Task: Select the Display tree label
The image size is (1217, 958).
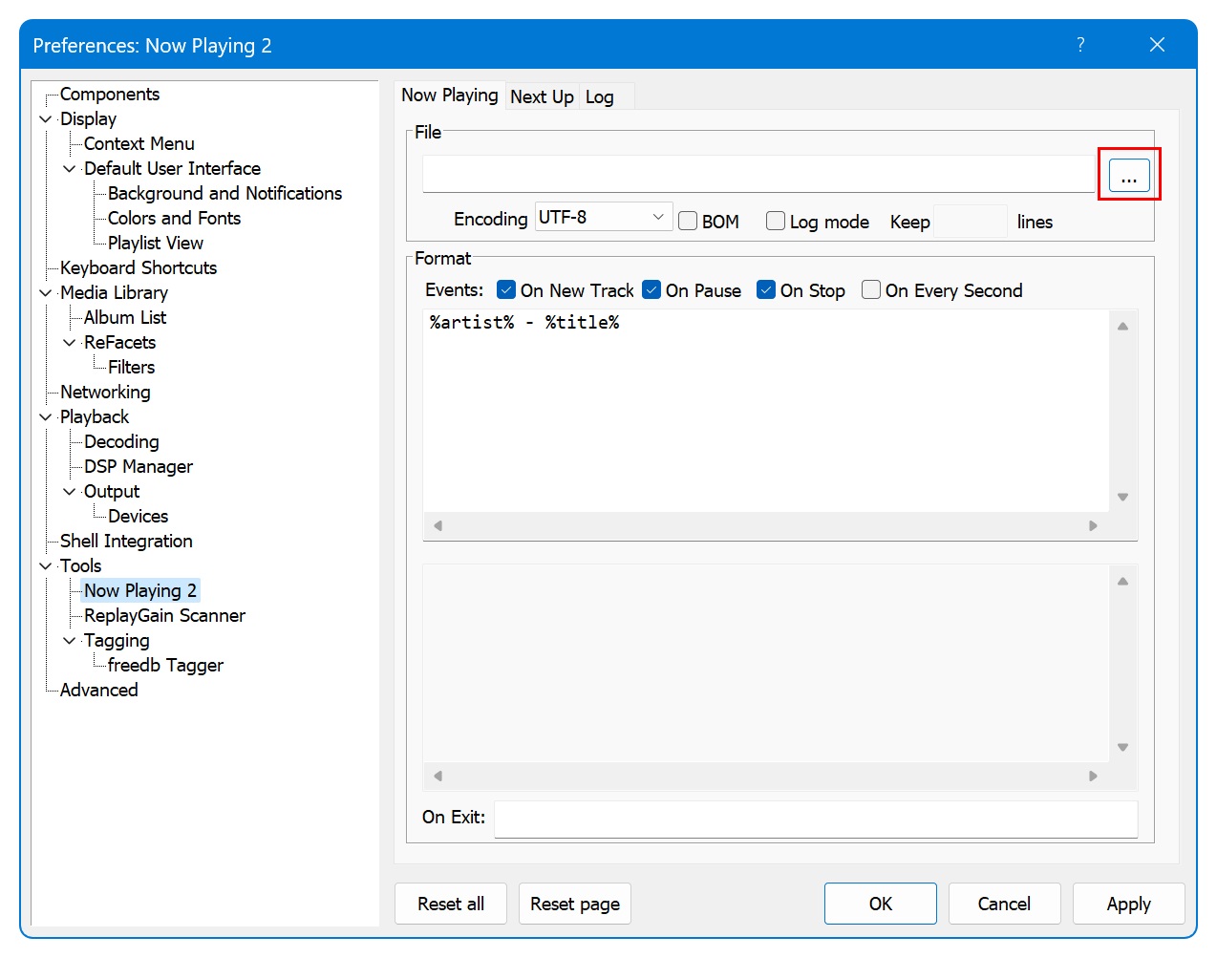Action: 88,118
